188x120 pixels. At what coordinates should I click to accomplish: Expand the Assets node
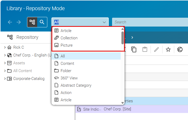point(5,63)
